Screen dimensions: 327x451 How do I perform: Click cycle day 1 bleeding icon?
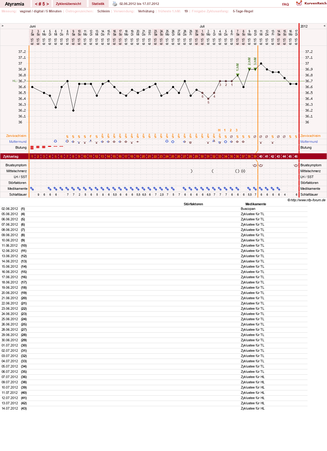coord(32,147)
